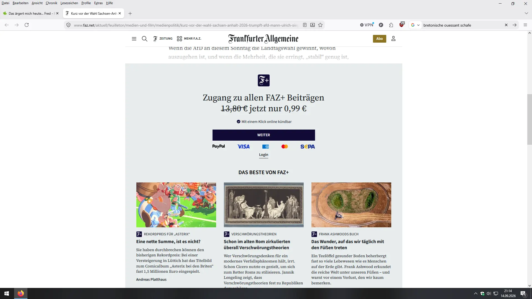Click the tracking protection shield icon

click(68, 25)
